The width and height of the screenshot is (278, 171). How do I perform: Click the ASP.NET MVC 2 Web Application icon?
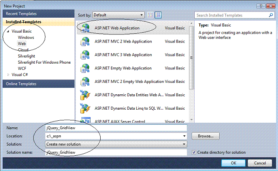click(x=85, y=41)
